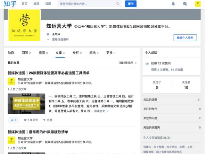Open the 按时间排序 sort dropdown

[128, 63]
